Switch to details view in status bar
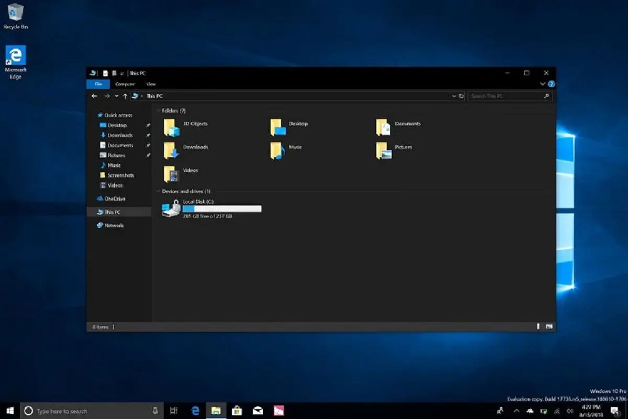 [538, 327]
